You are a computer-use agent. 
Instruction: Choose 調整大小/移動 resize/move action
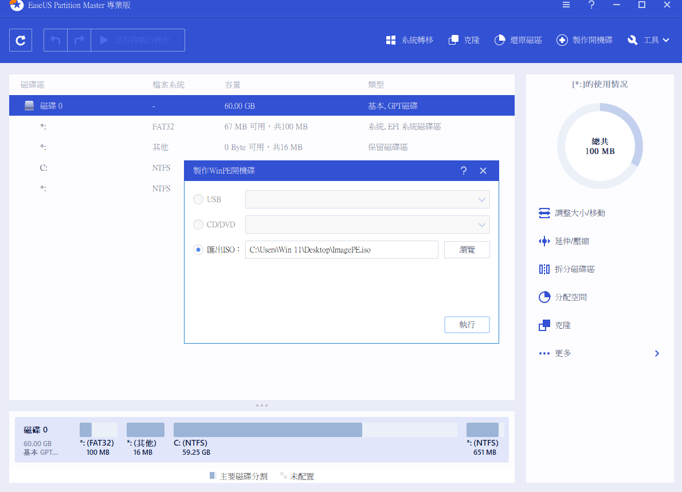(571, 213)
